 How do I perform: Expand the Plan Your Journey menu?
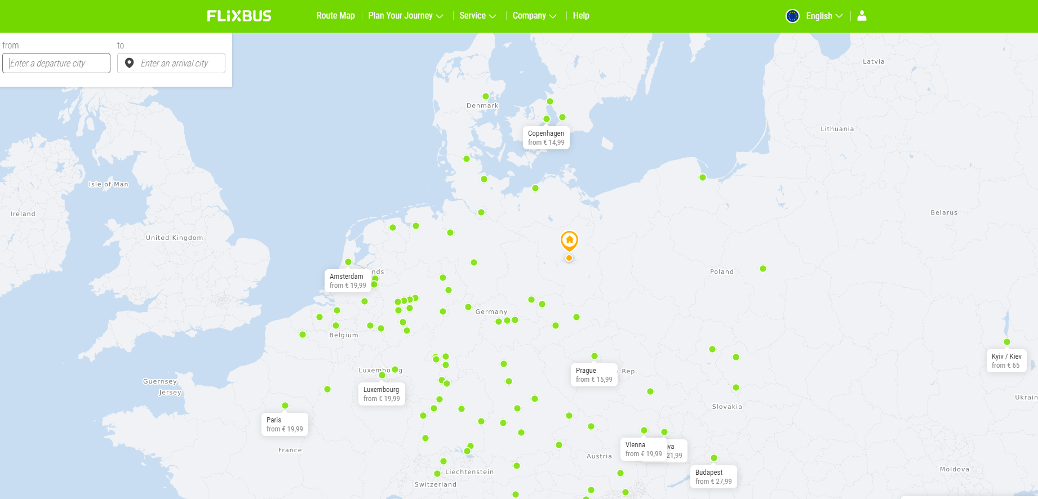click(406, 16)
